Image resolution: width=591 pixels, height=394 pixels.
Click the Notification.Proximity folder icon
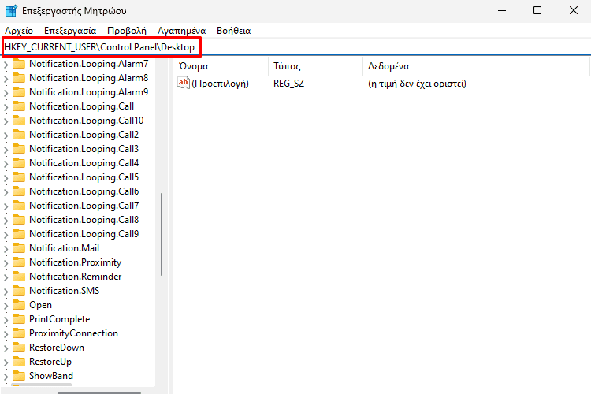[19, 262]
